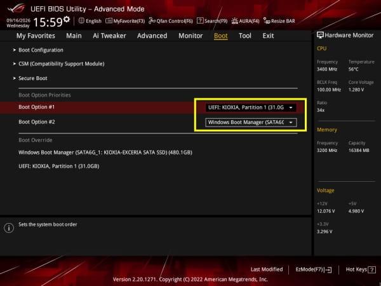Screen dimensions: 381x286
Task: Click the information icon in the help panel
Action: coord(9,228)
